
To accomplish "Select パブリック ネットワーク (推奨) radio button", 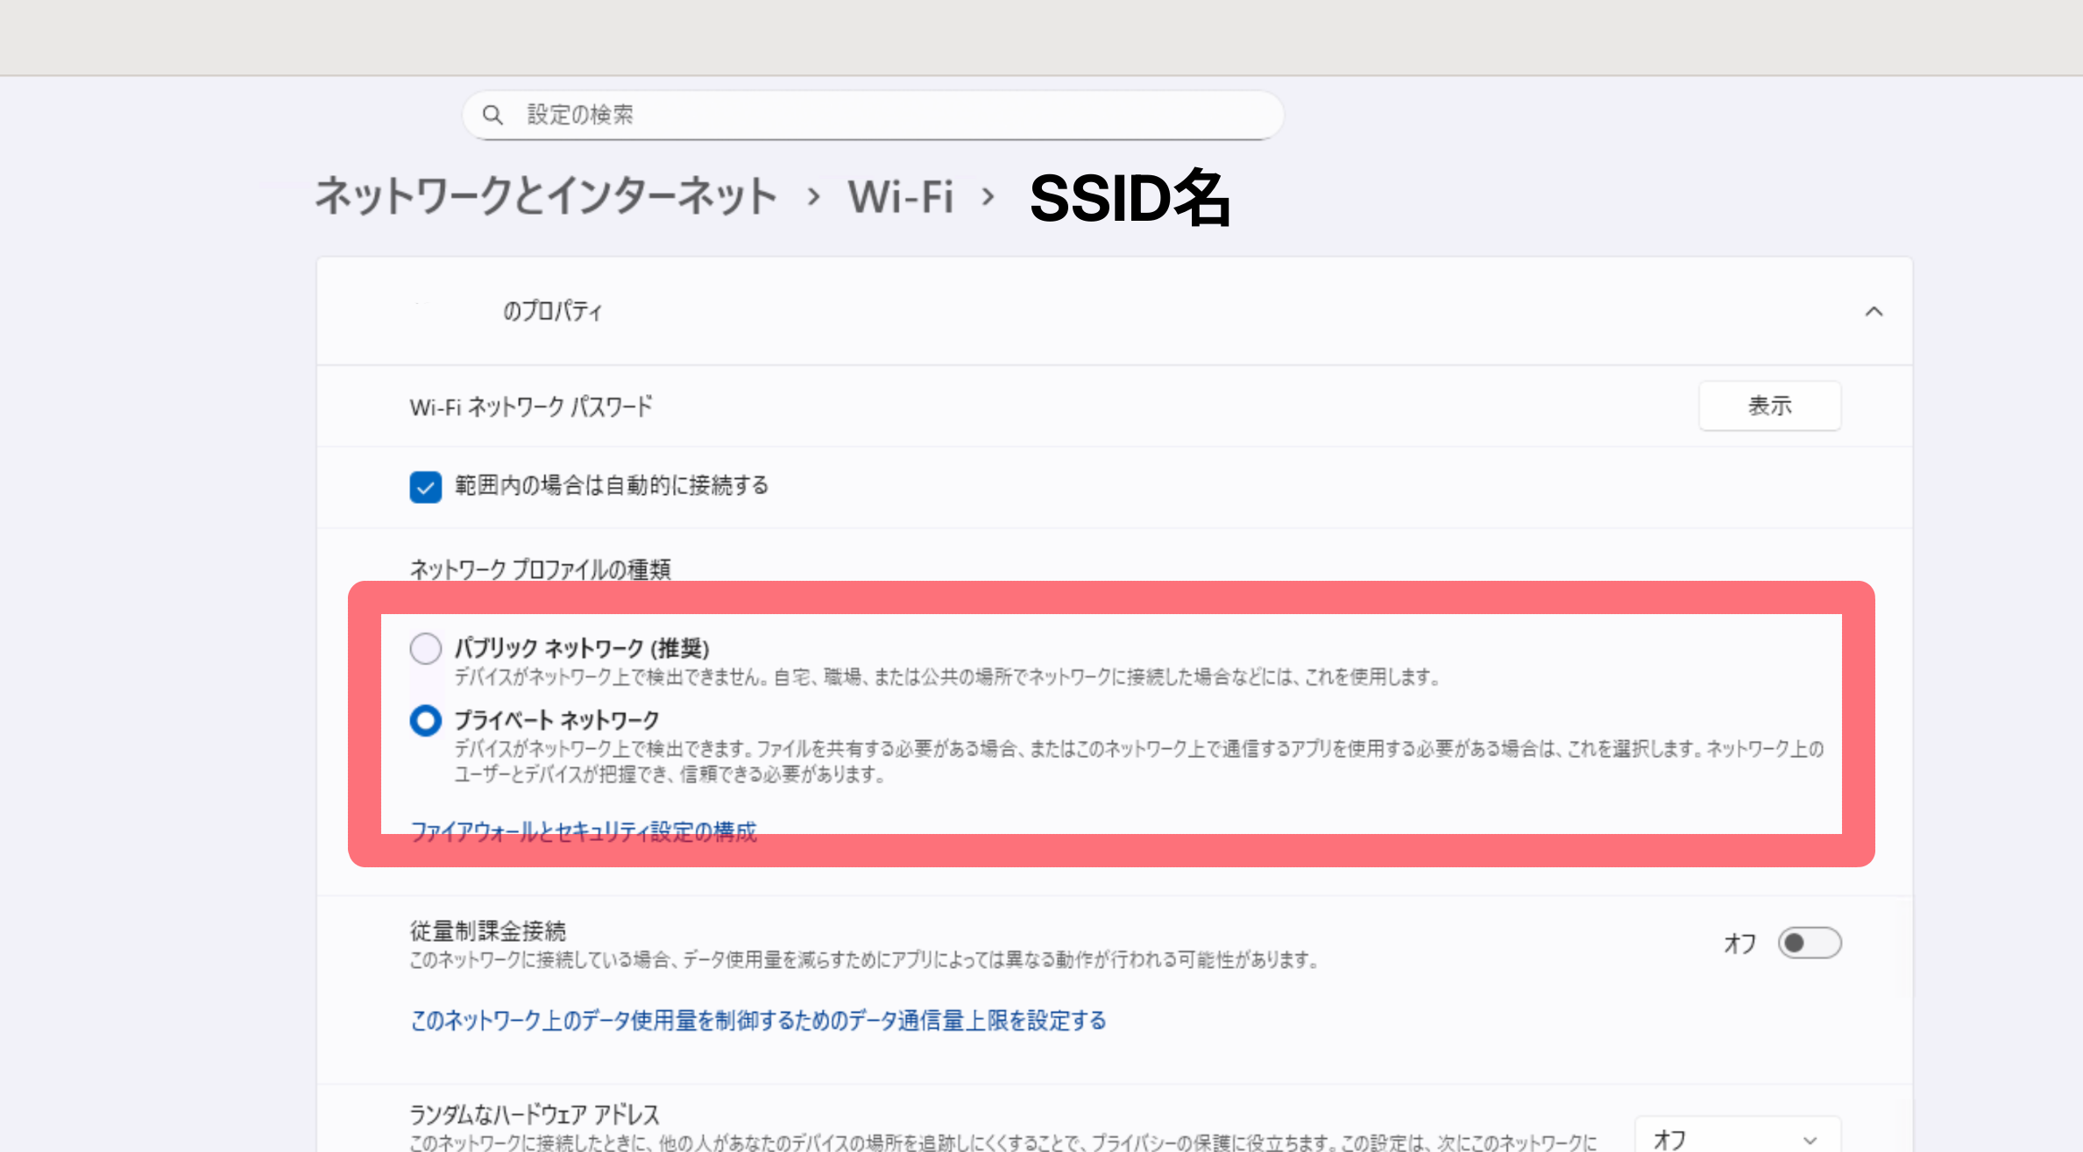I will 426,648.
